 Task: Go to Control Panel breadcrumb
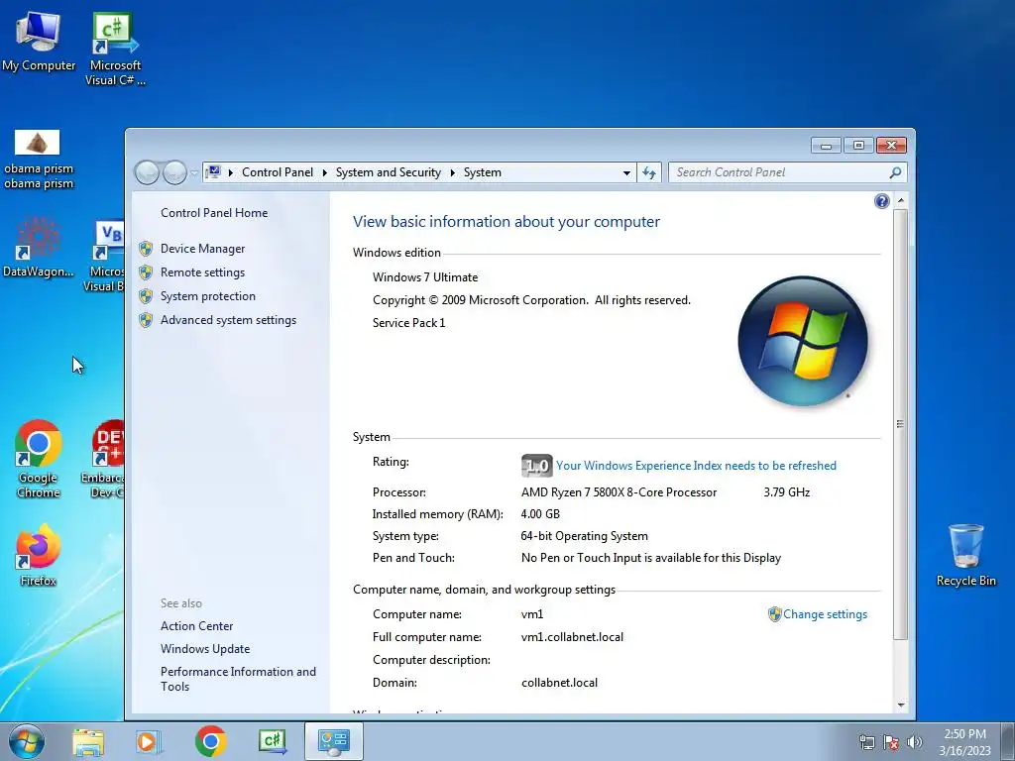[x=278, y=172]
